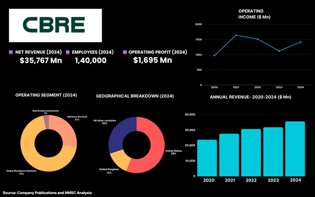Click the 2024 bar in Annual Revenue chart

click(295, 149)
